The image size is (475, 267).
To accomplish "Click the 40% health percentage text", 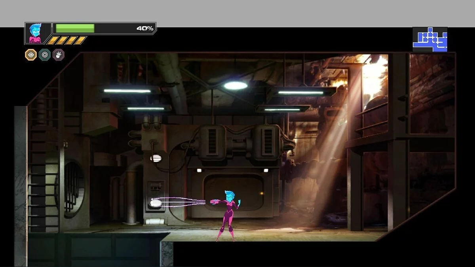I will click(x=144, y=28).
